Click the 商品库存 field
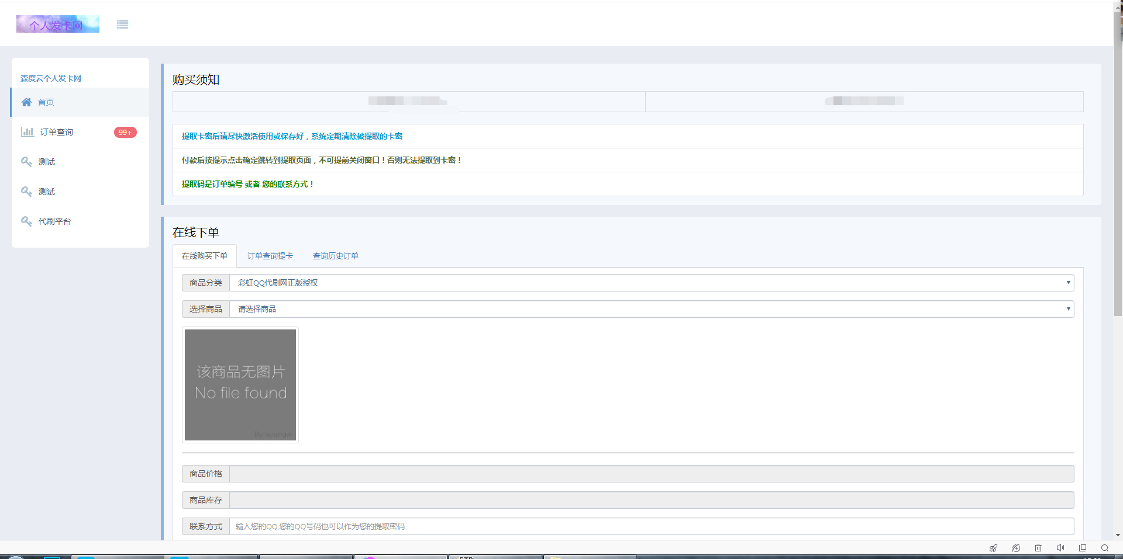The image size is (1123, 559). (x=652, y=500)
